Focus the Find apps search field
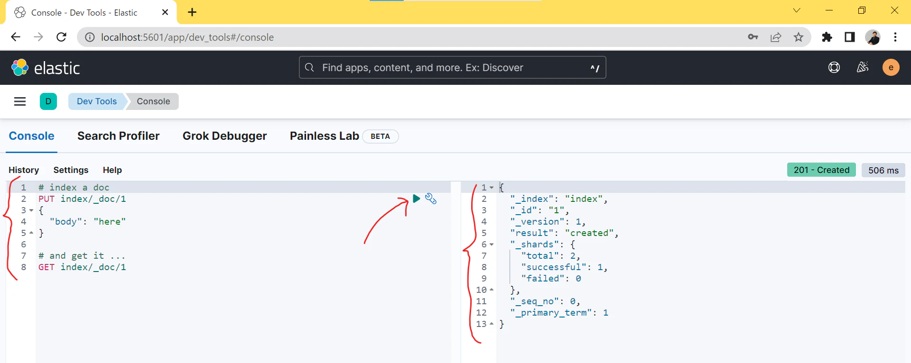 coord(453,68)
